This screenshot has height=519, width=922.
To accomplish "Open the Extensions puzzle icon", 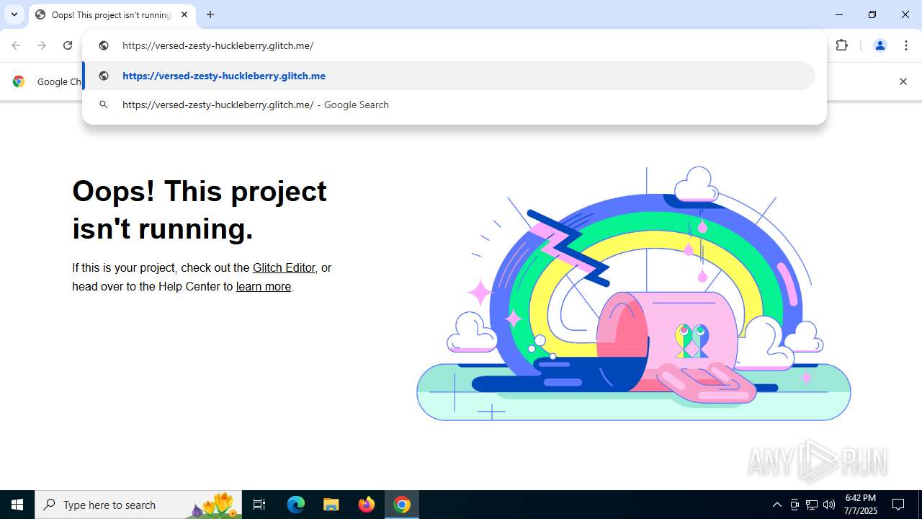I will [x=842, y=45].
